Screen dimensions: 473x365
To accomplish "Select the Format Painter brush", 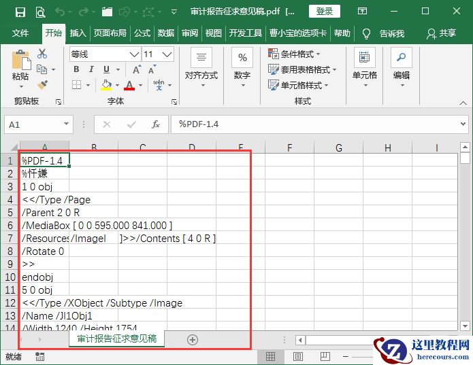I will click(42, 84).
